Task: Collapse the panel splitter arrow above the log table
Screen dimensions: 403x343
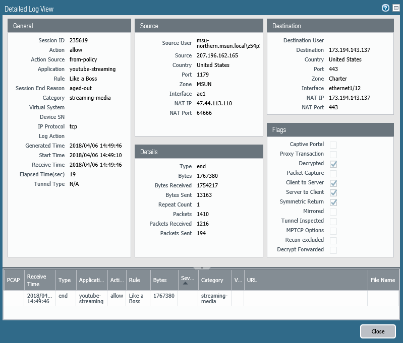Action: click(x=201, y=268)
